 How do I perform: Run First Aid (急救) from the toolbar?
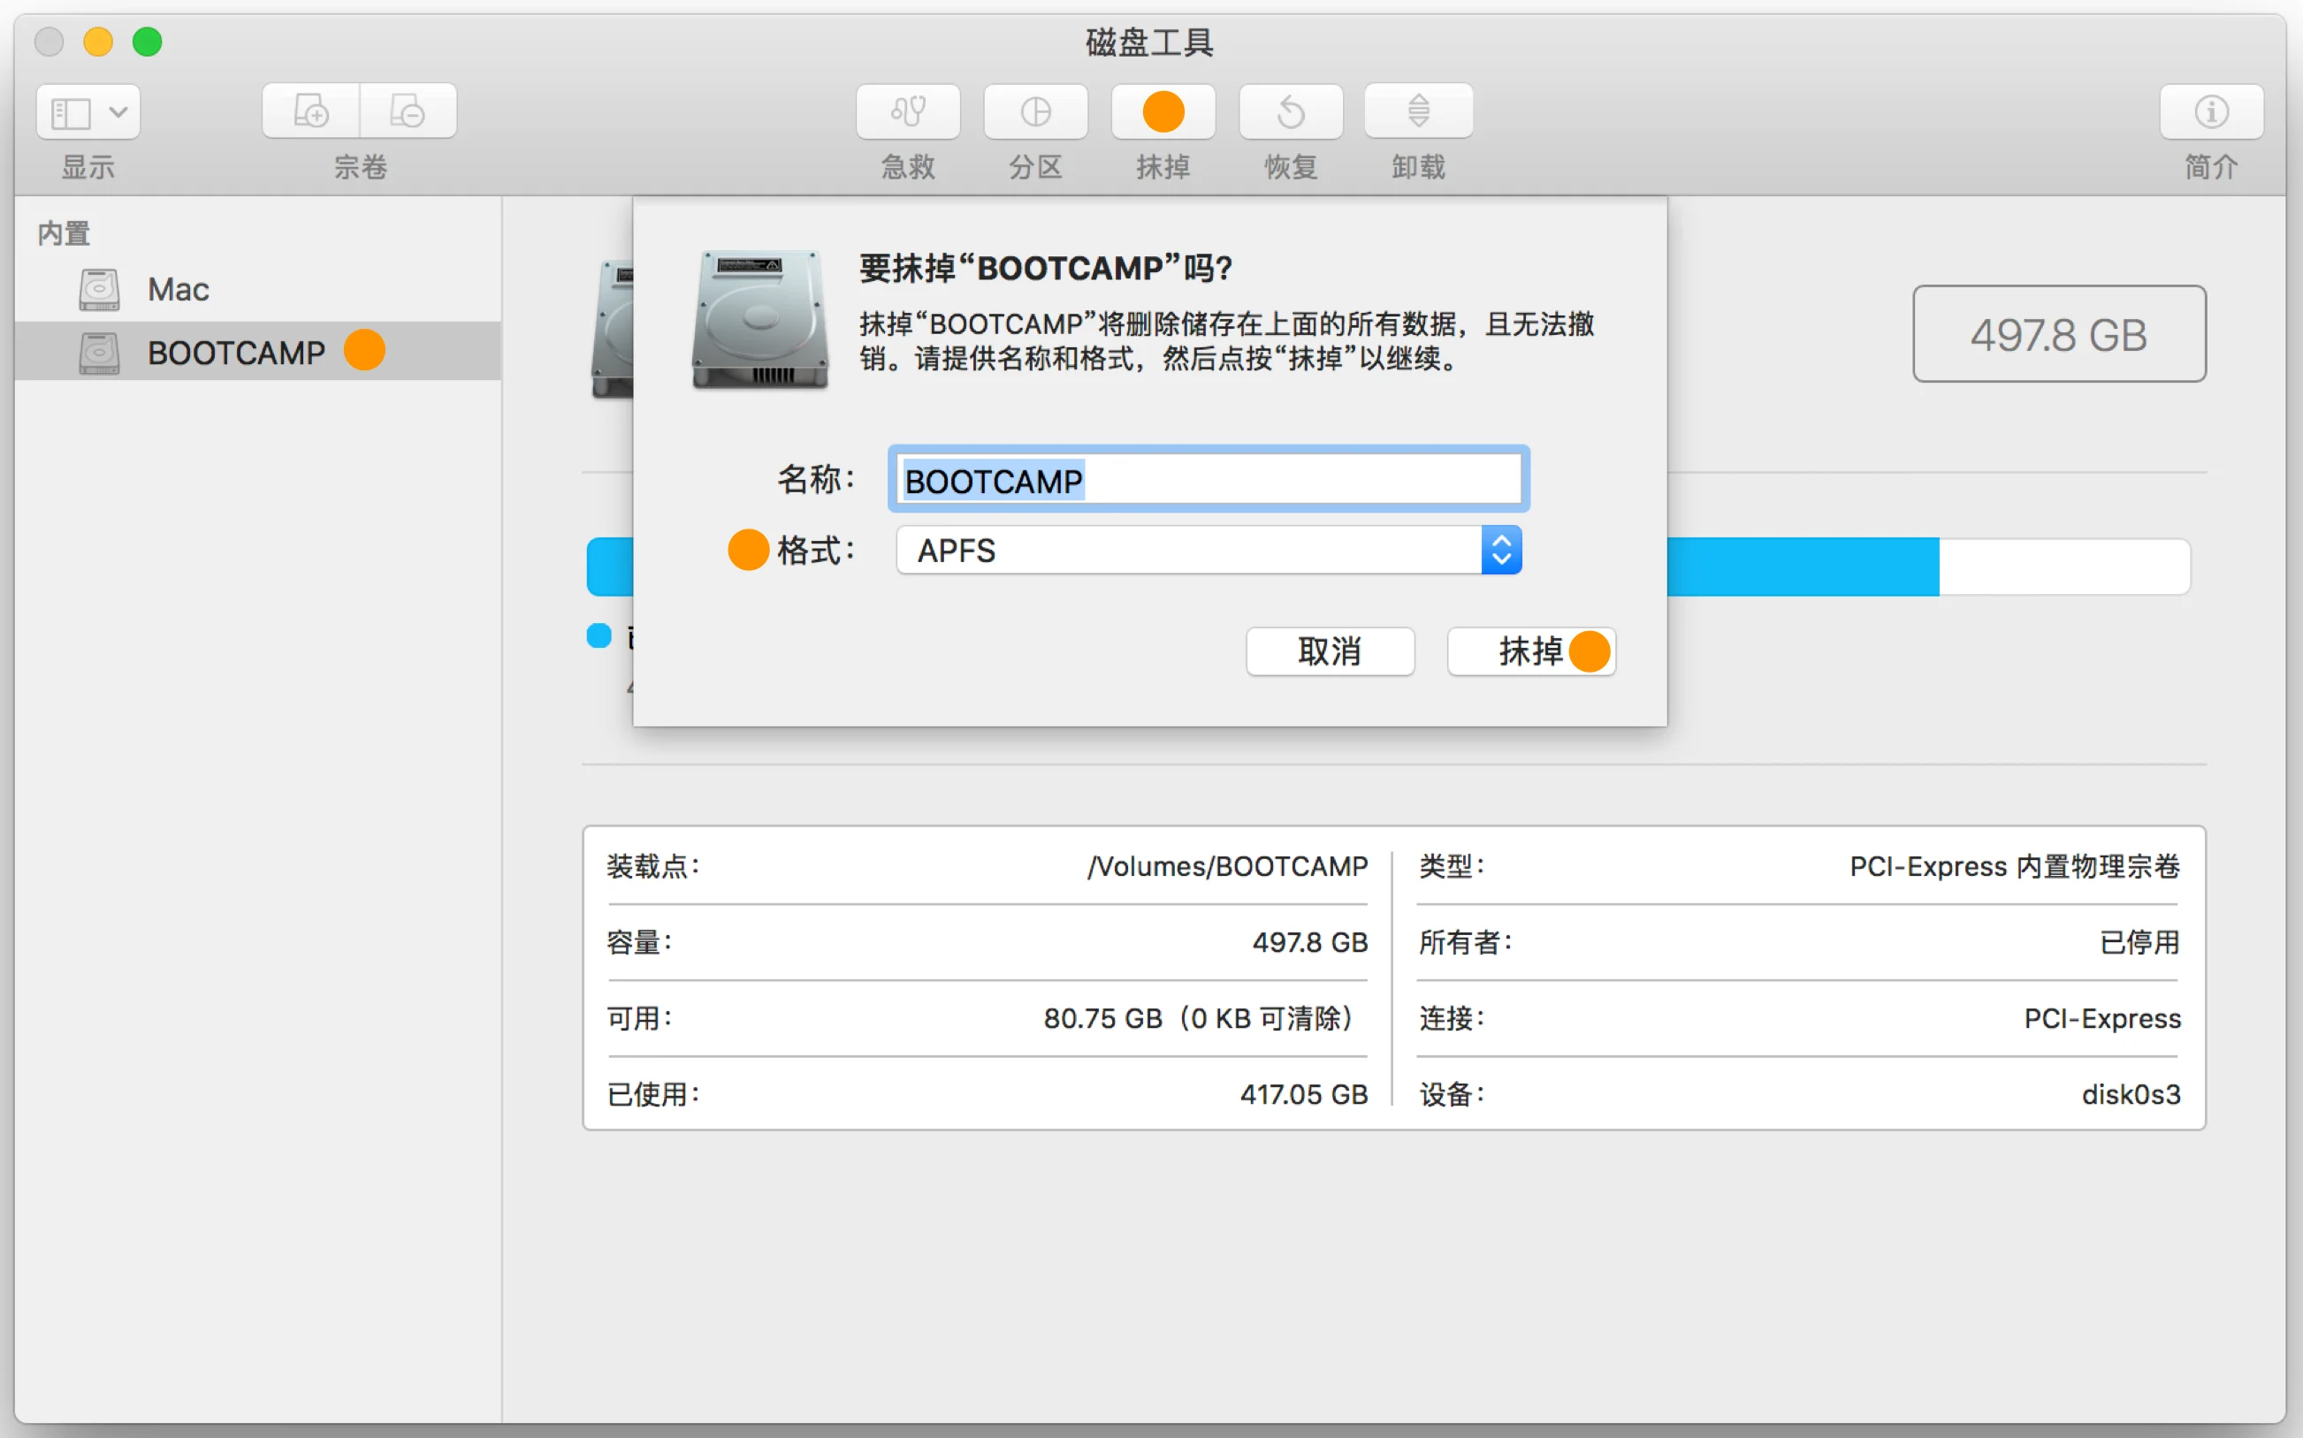(x=906, y=111)
